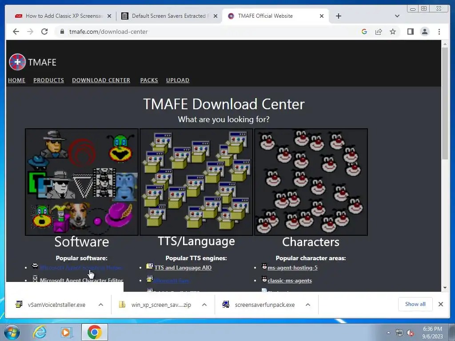Screen dimensions: 455x341
Task: Open the Windows Start menu
Action: click(x=12, y=332)
